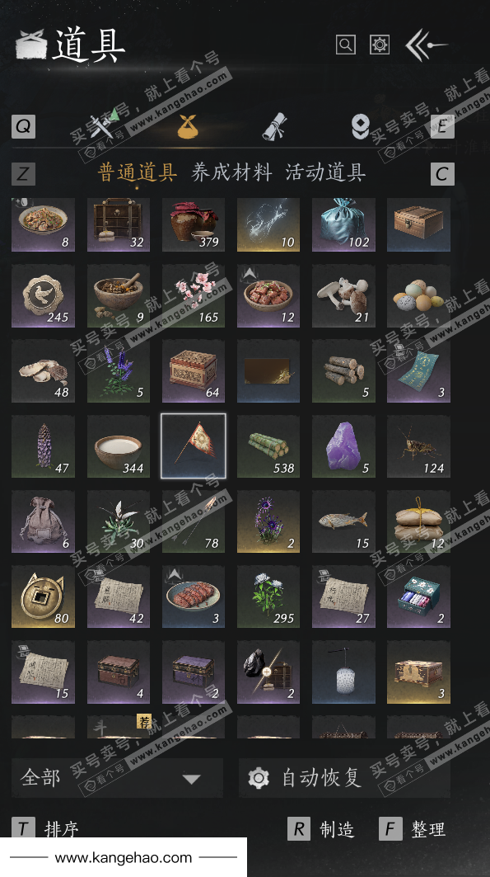The image size is (490, 877).
Task: Select the bamboo bundle item with 538
Action: (x=268, y=446)
